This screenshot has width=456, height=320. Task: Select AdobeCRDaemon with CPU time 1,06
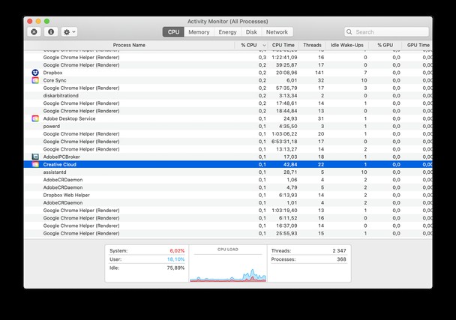pos(228,180)
